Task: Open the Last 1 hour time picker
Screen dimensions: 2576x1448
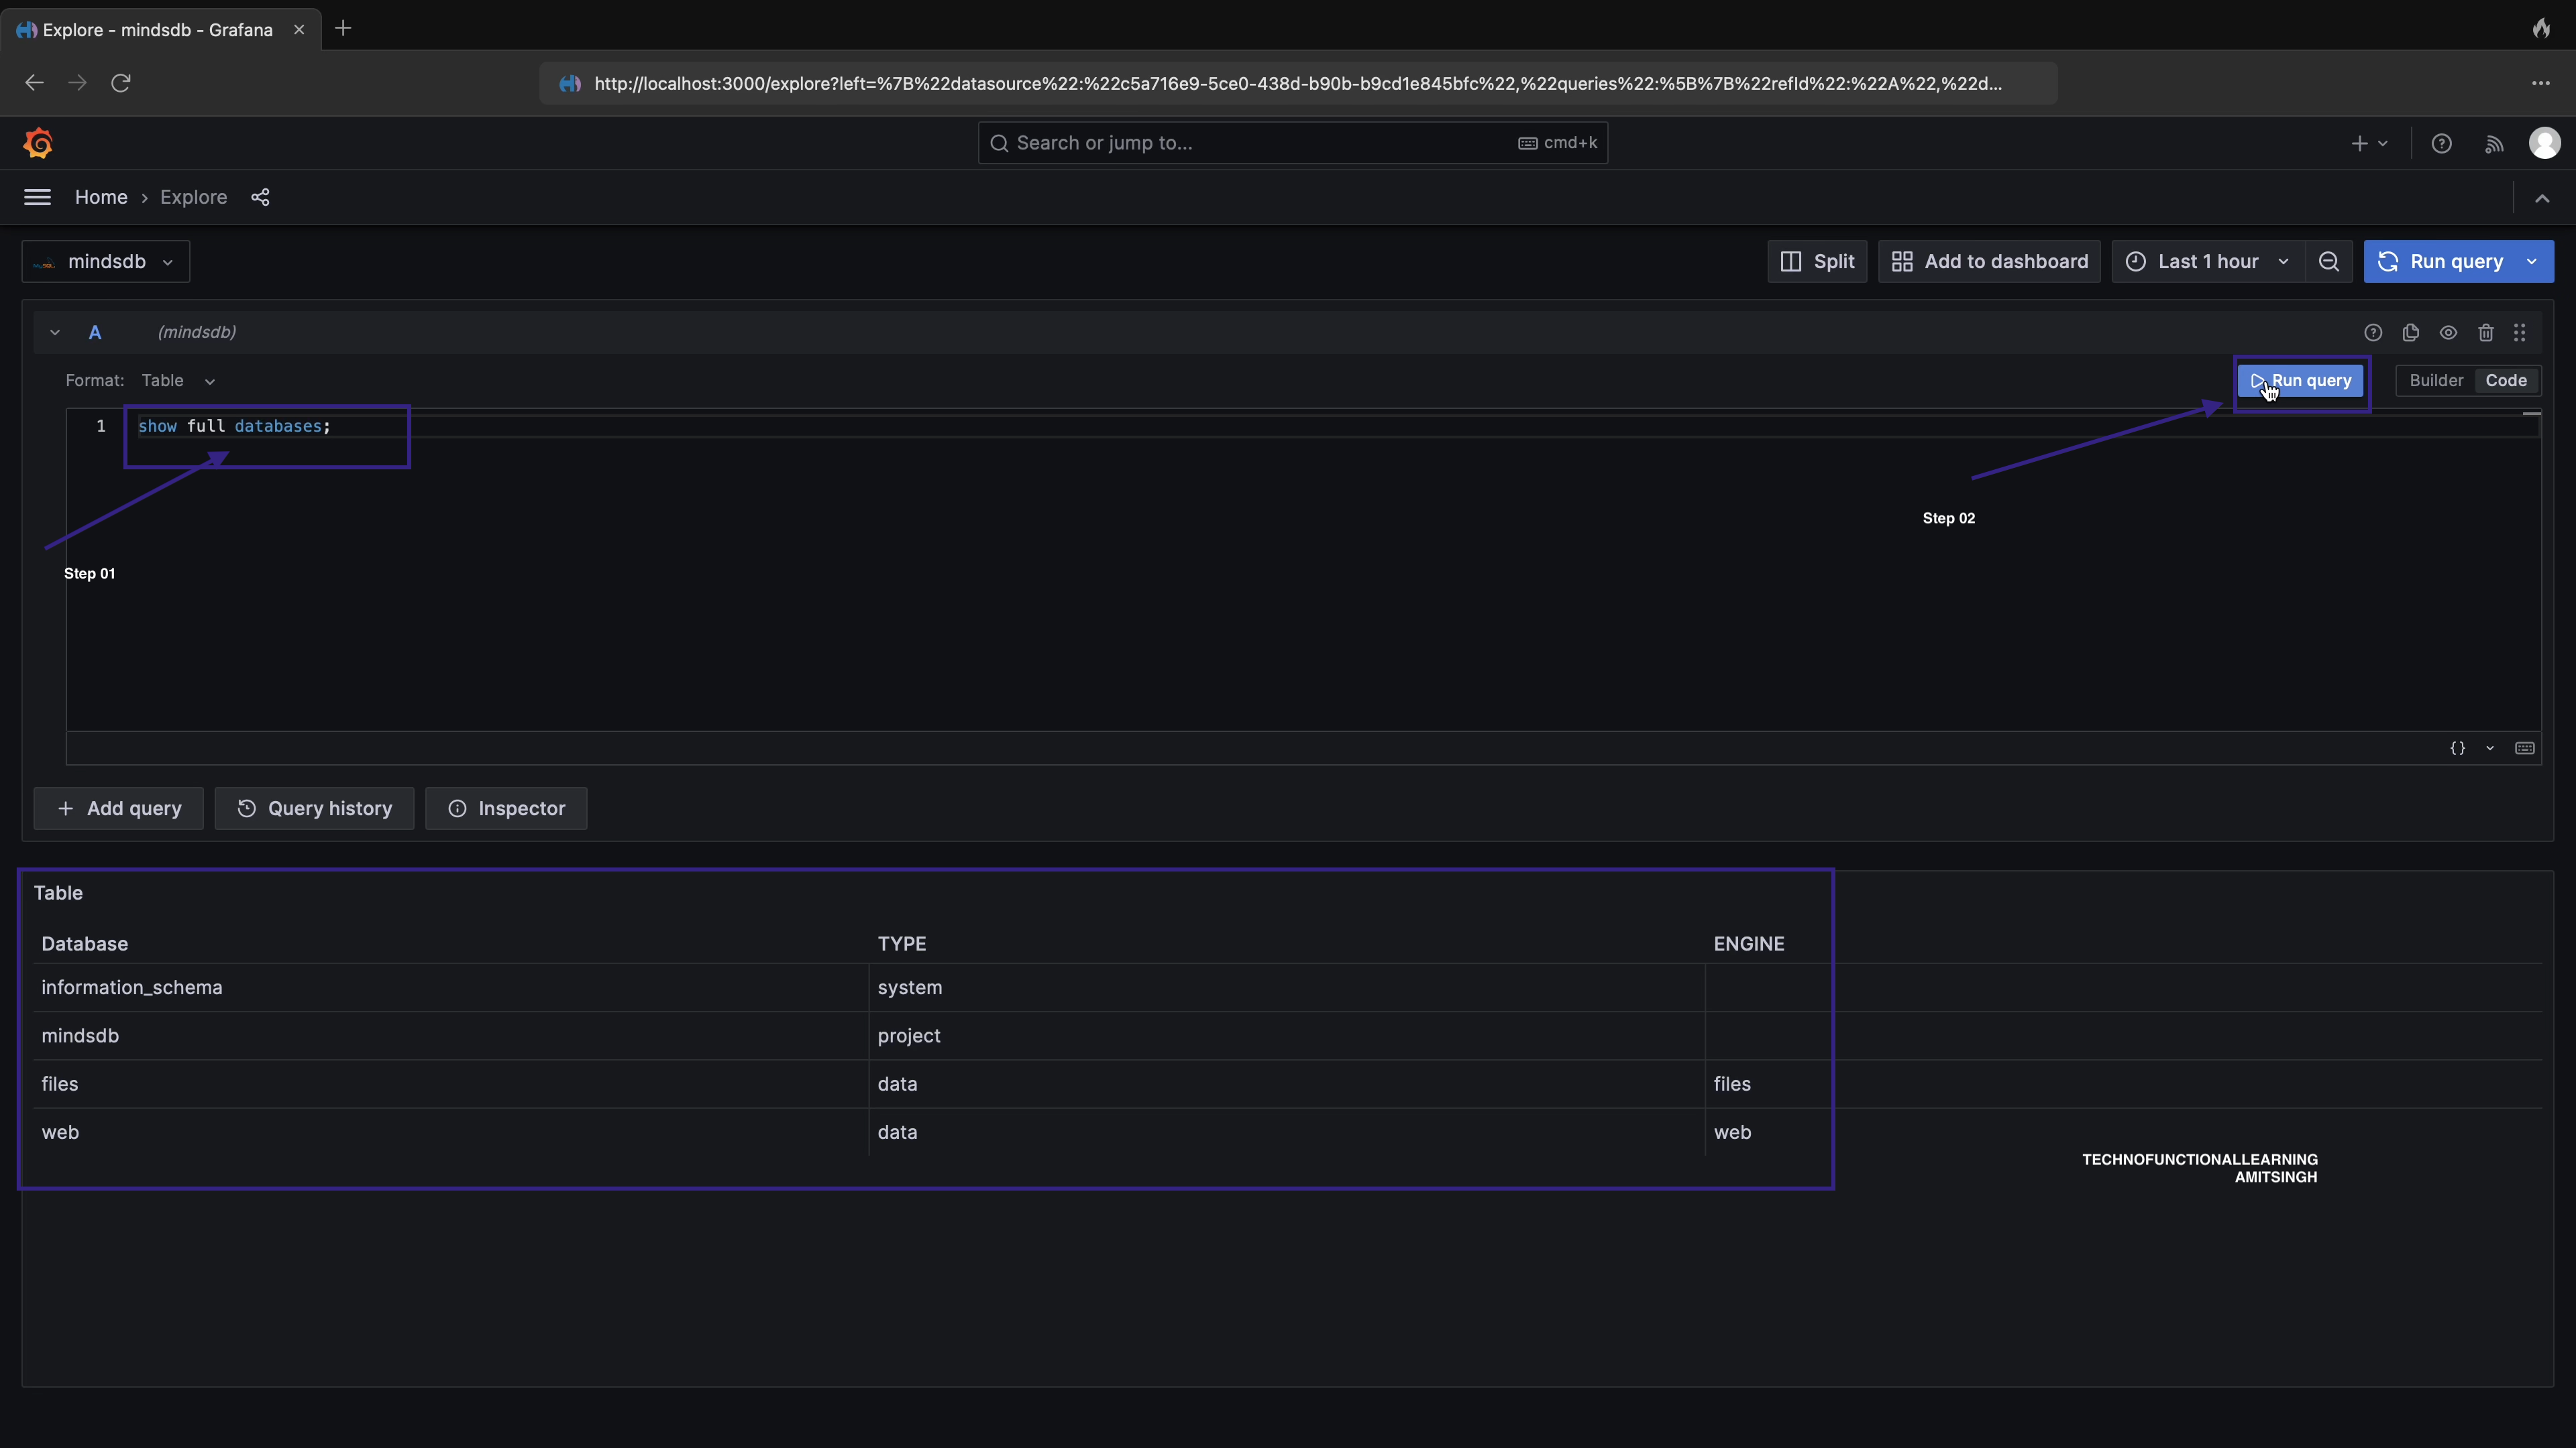Action: pos(2208,262)
